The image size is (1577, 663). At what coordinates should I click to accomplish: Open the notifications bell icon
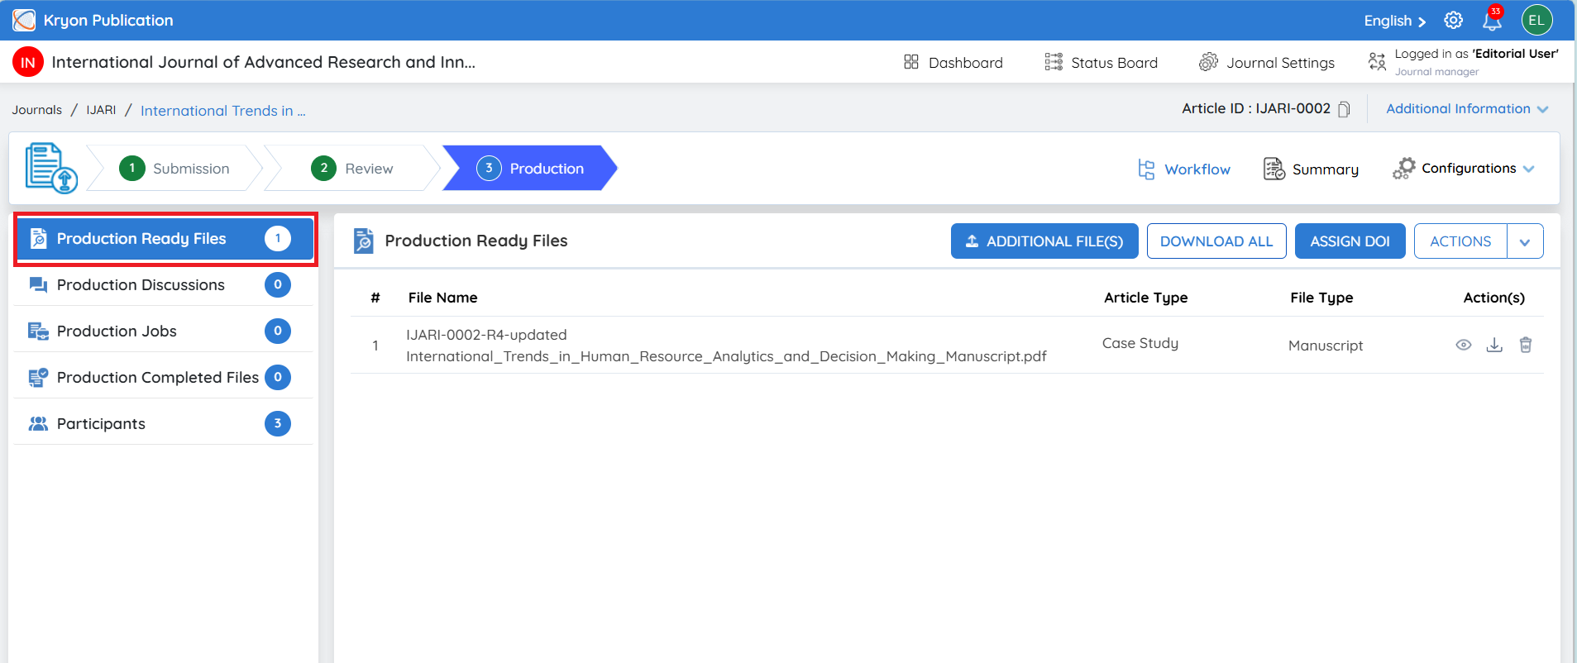coord(1492,21)
